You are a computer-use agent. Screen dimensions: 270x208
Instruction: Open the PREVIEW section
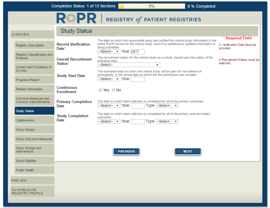coord(32,180)
